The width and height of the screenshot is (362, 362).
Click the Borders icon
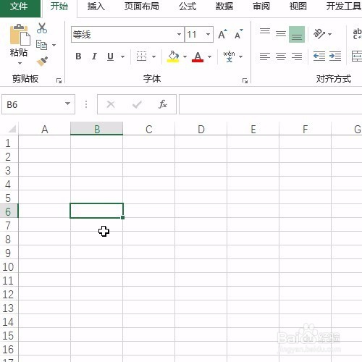tap(141, 56)
